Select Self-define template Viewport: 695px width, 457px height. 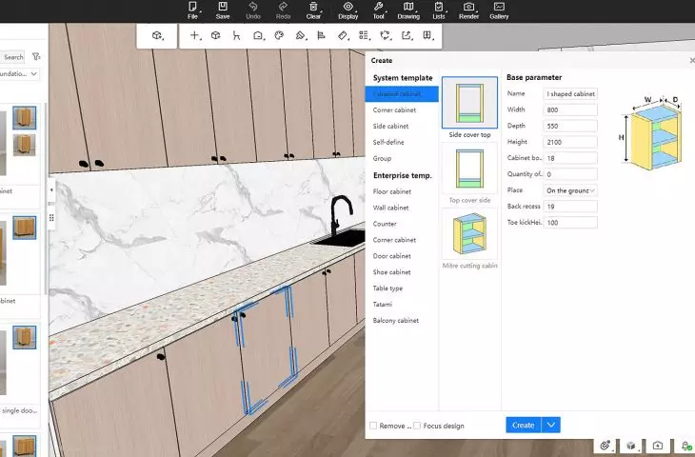[x=388, y=142]
